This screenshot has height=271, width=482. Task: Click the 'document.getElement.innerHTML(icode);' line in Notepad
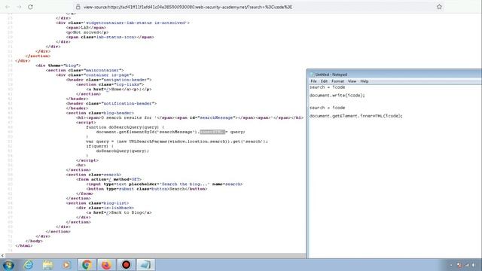(x=356, y=116)
